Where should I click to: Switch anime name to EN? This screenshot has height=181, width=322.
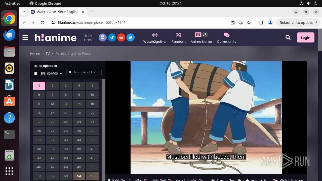[x=198, y=35]
